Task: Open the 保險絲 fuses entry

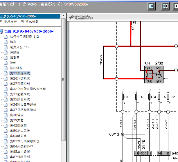Action: point(15,52)
